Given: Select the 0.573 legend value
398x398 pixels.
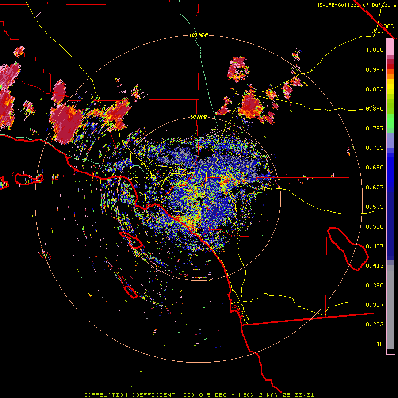Looking at the screenshot, I should point(375,207).
